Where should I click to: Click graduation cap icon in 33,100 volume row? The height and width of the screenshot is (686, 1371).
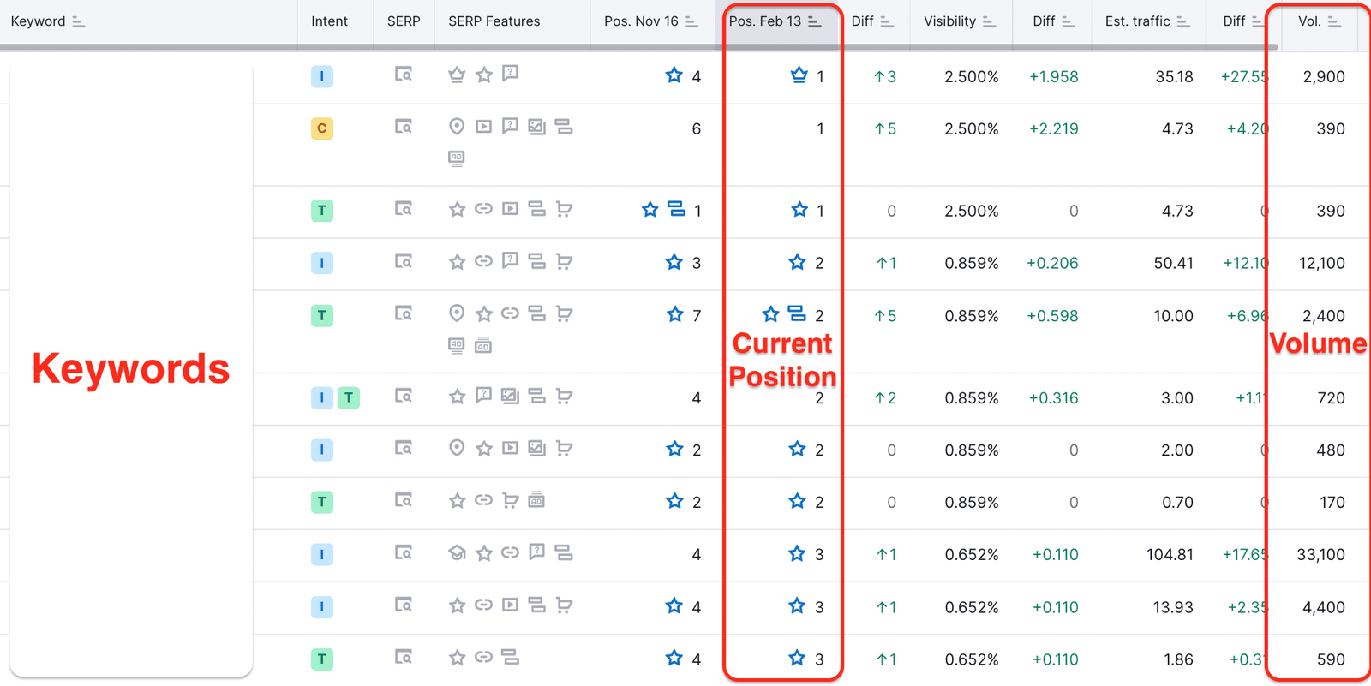(457, 553)
